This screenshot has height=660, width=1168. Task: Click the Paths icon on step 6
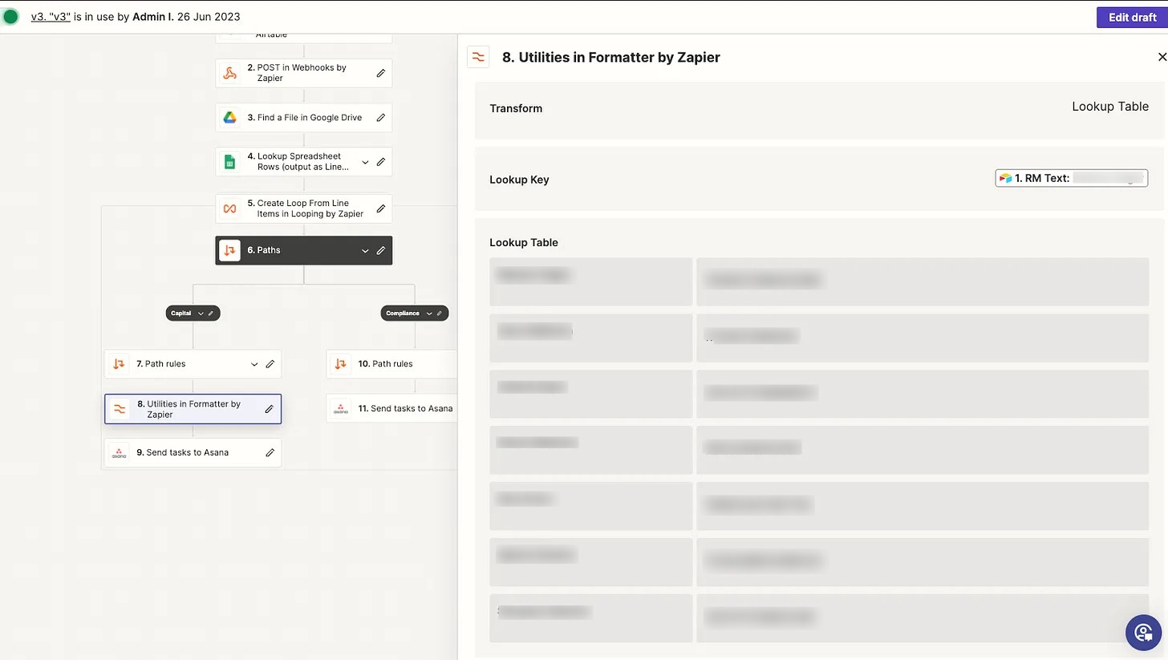click(x=229, y=250)
